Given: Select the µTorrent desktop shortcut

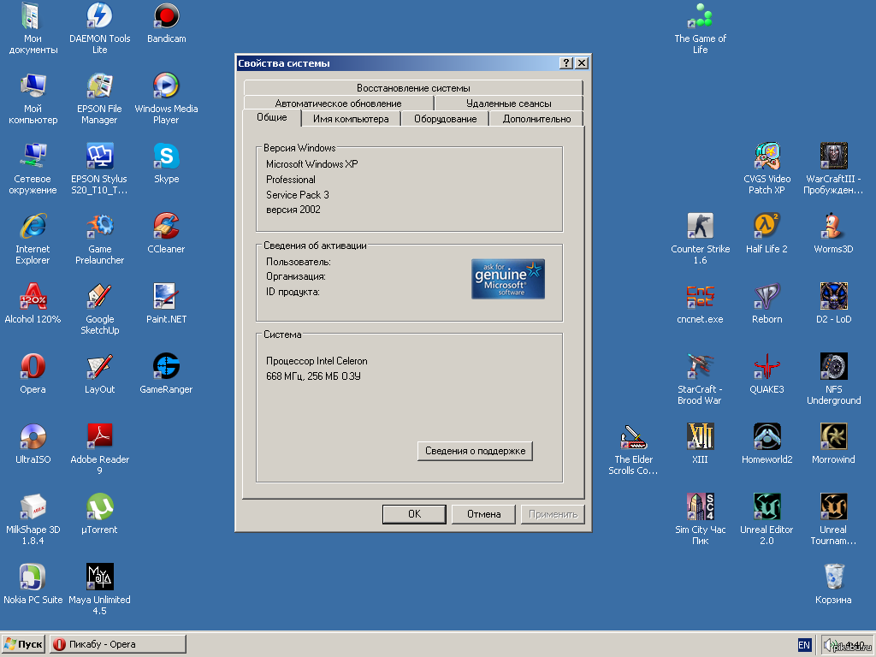Looking at the screenshot, I should pyautogui.click(x=100, y=507).
